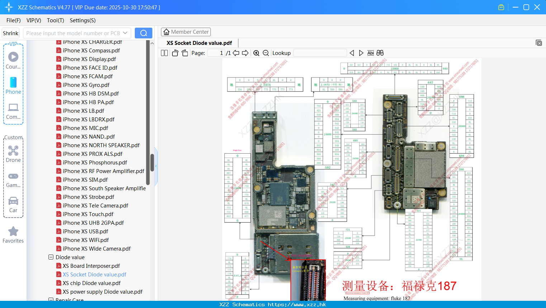Screen dimensions: 546x308
Task: Click the www.xzz.hk link in status bar
Action: pos(297,304)
